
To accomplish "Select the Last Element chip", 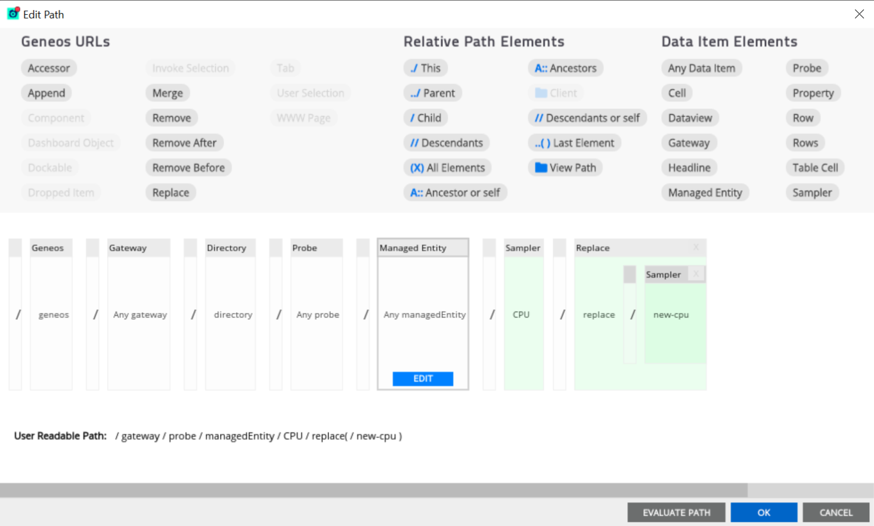I will pos(575,143).
